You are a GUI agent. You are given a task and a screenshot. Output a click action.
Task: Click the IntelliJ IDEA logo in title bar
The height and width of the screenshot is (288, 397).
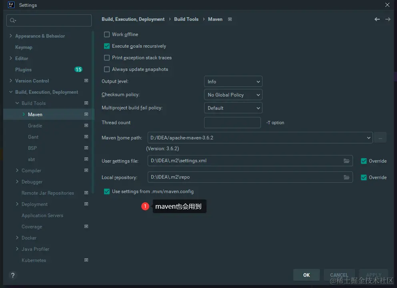(x=11, y=5)
